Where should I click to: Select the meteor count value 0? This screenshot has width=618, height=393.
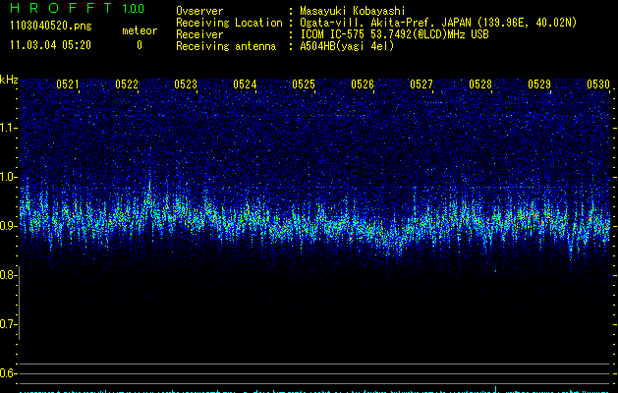140,45
